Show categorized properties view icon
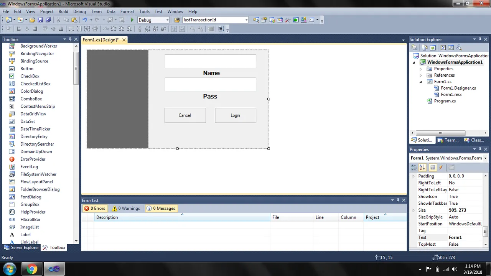 click(414, 168)
